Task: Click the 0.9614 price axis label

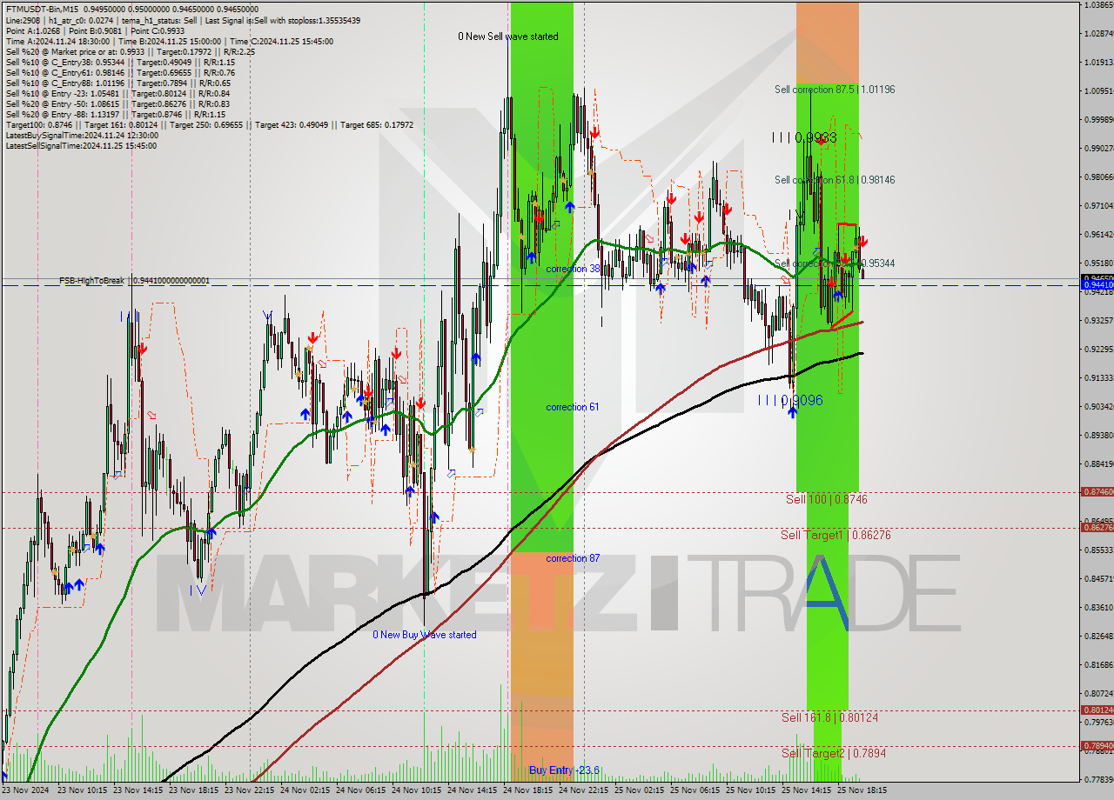Action: [1099, 235]
